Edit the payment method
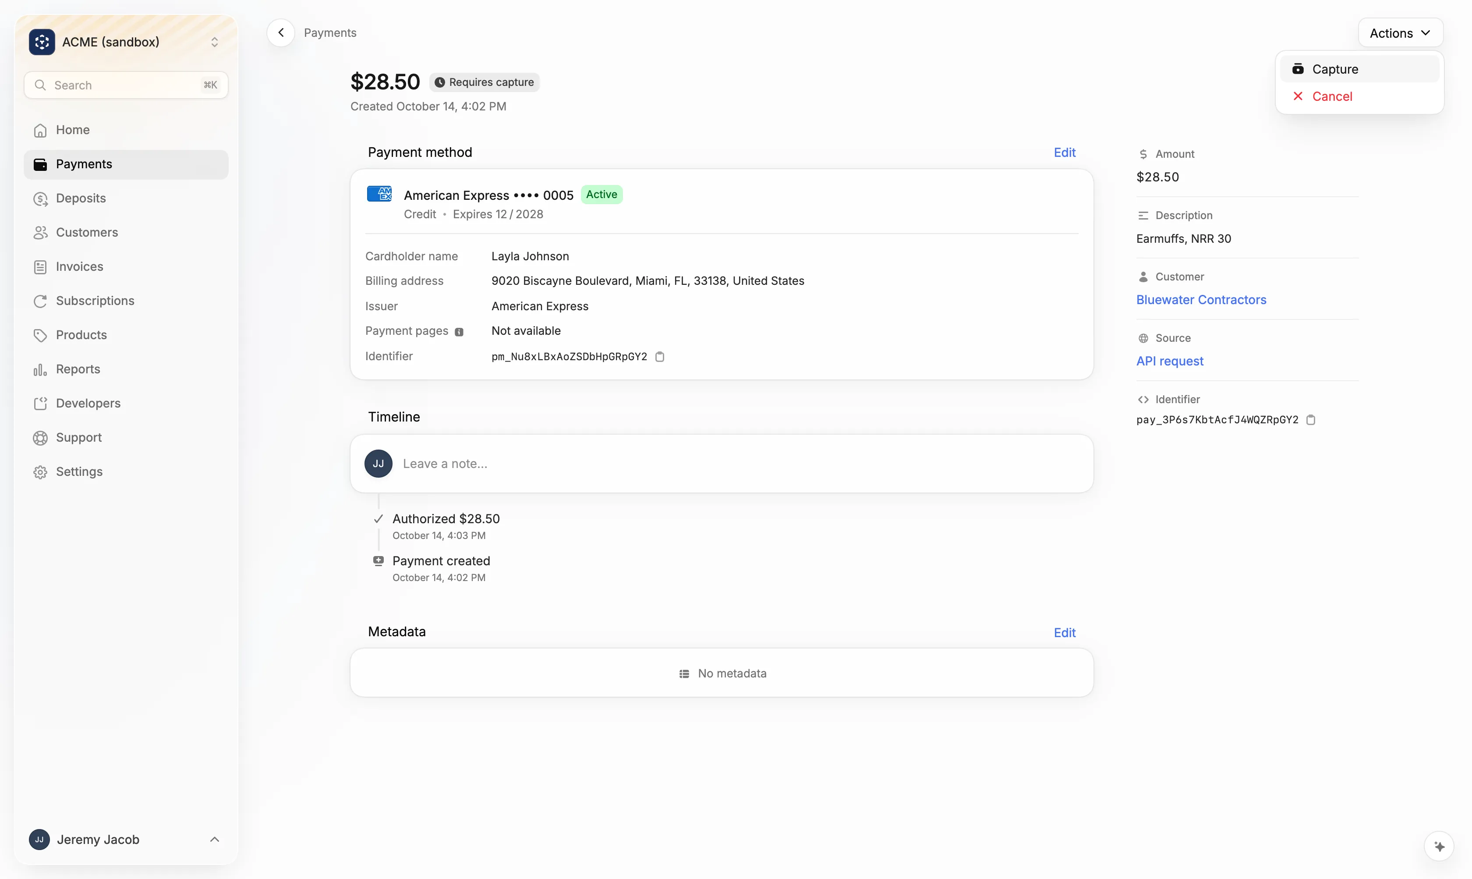The width and height of the screenshot is (1472, 879). coord(1064,153)
